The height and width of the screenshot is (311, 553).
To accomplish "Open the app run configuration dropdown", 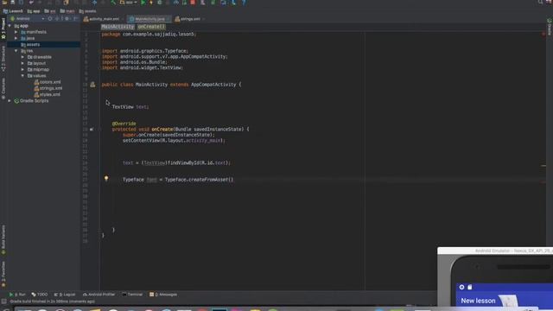I will click(129, 3).
